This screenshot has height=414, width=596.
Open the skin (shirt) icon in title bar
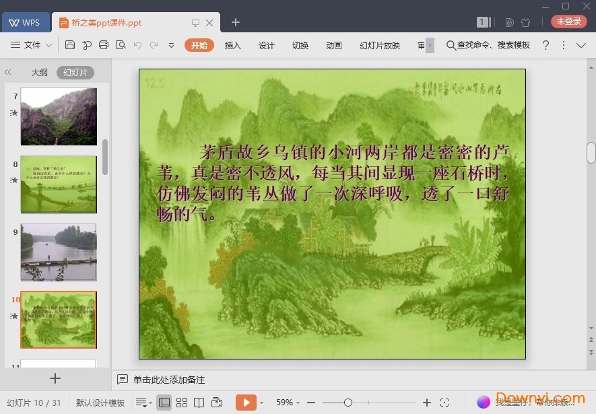(x=526, y=22)
